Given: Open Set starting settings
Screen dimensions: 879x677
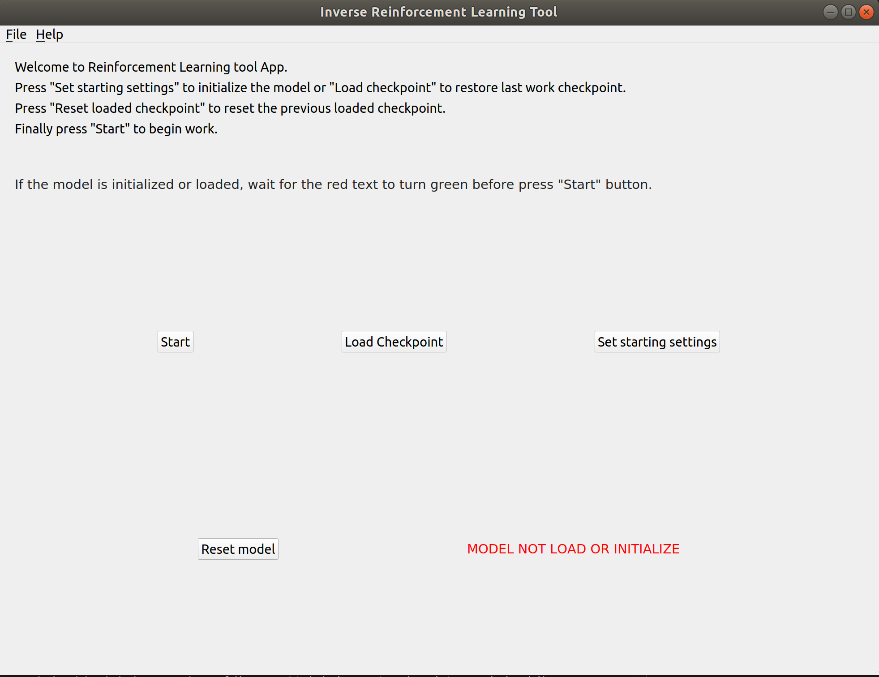Looking at the screenshot, I should point(656,342).
